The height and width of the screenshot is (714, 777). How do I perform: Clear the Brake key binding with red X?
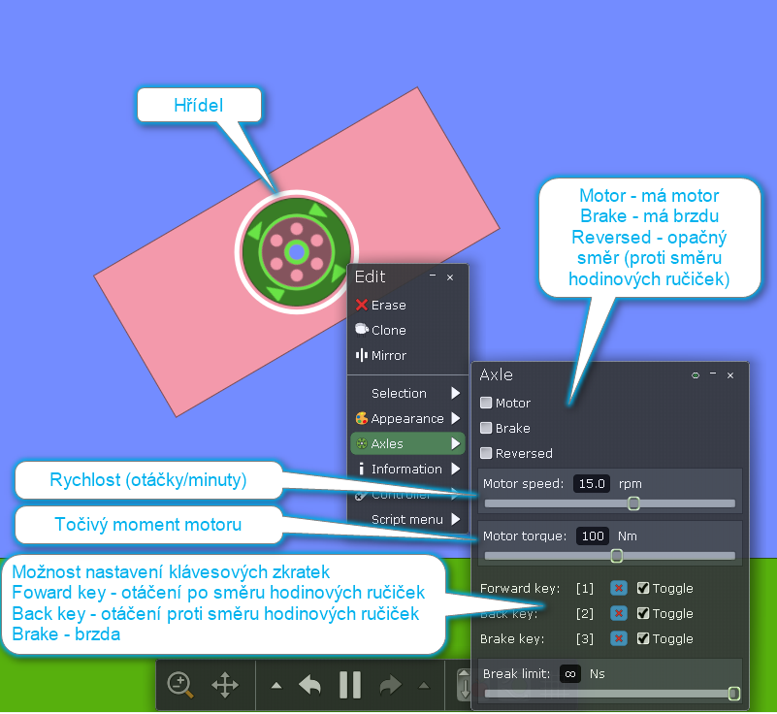618,638
